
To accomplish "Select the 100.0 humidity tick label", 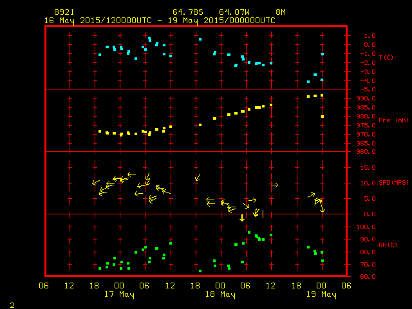I will click(x=364, y=227).
